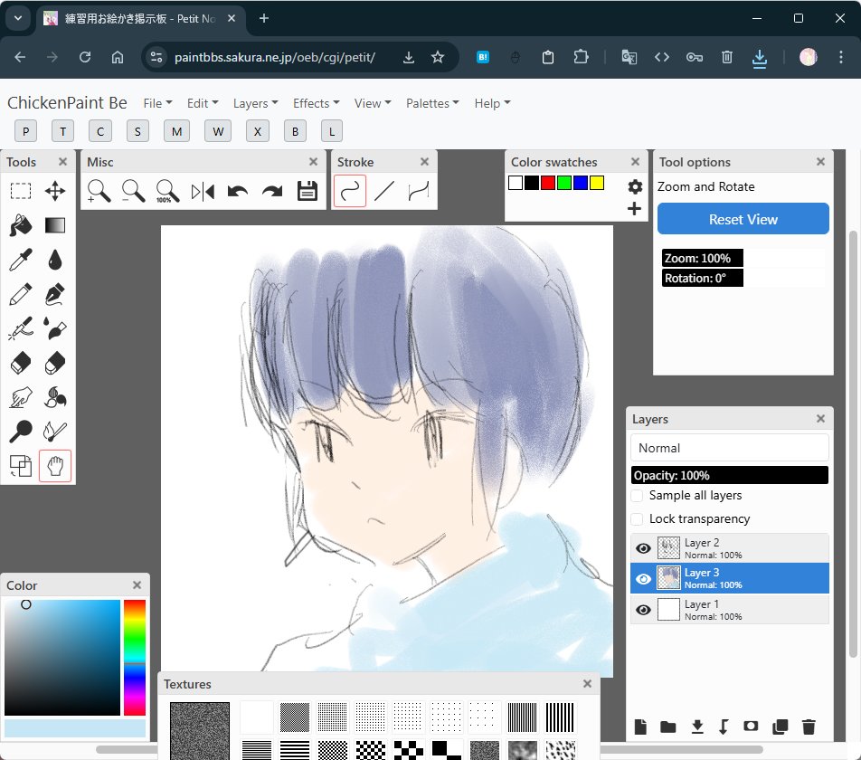Screen dimensions: 861x760
Task: Enable Sample all layers checkbox
Action: (637, 496)
